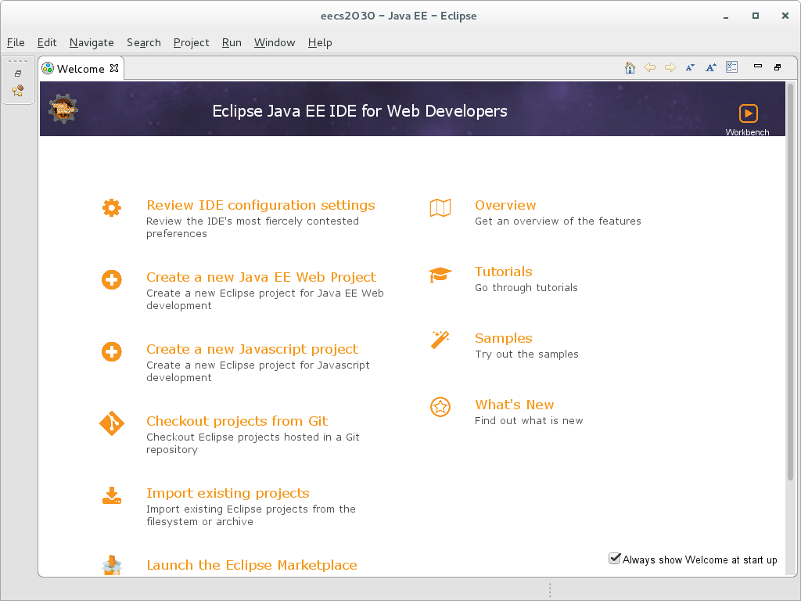The image size is (801, 601).
Task: Open the Tutorials link
Action: coord(503,272)
